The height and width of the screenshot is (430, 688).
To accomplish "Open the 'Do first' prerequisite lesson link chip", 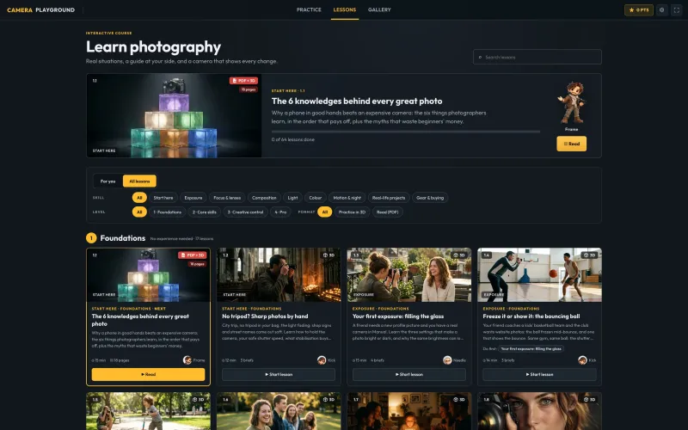I will [531, 349].
